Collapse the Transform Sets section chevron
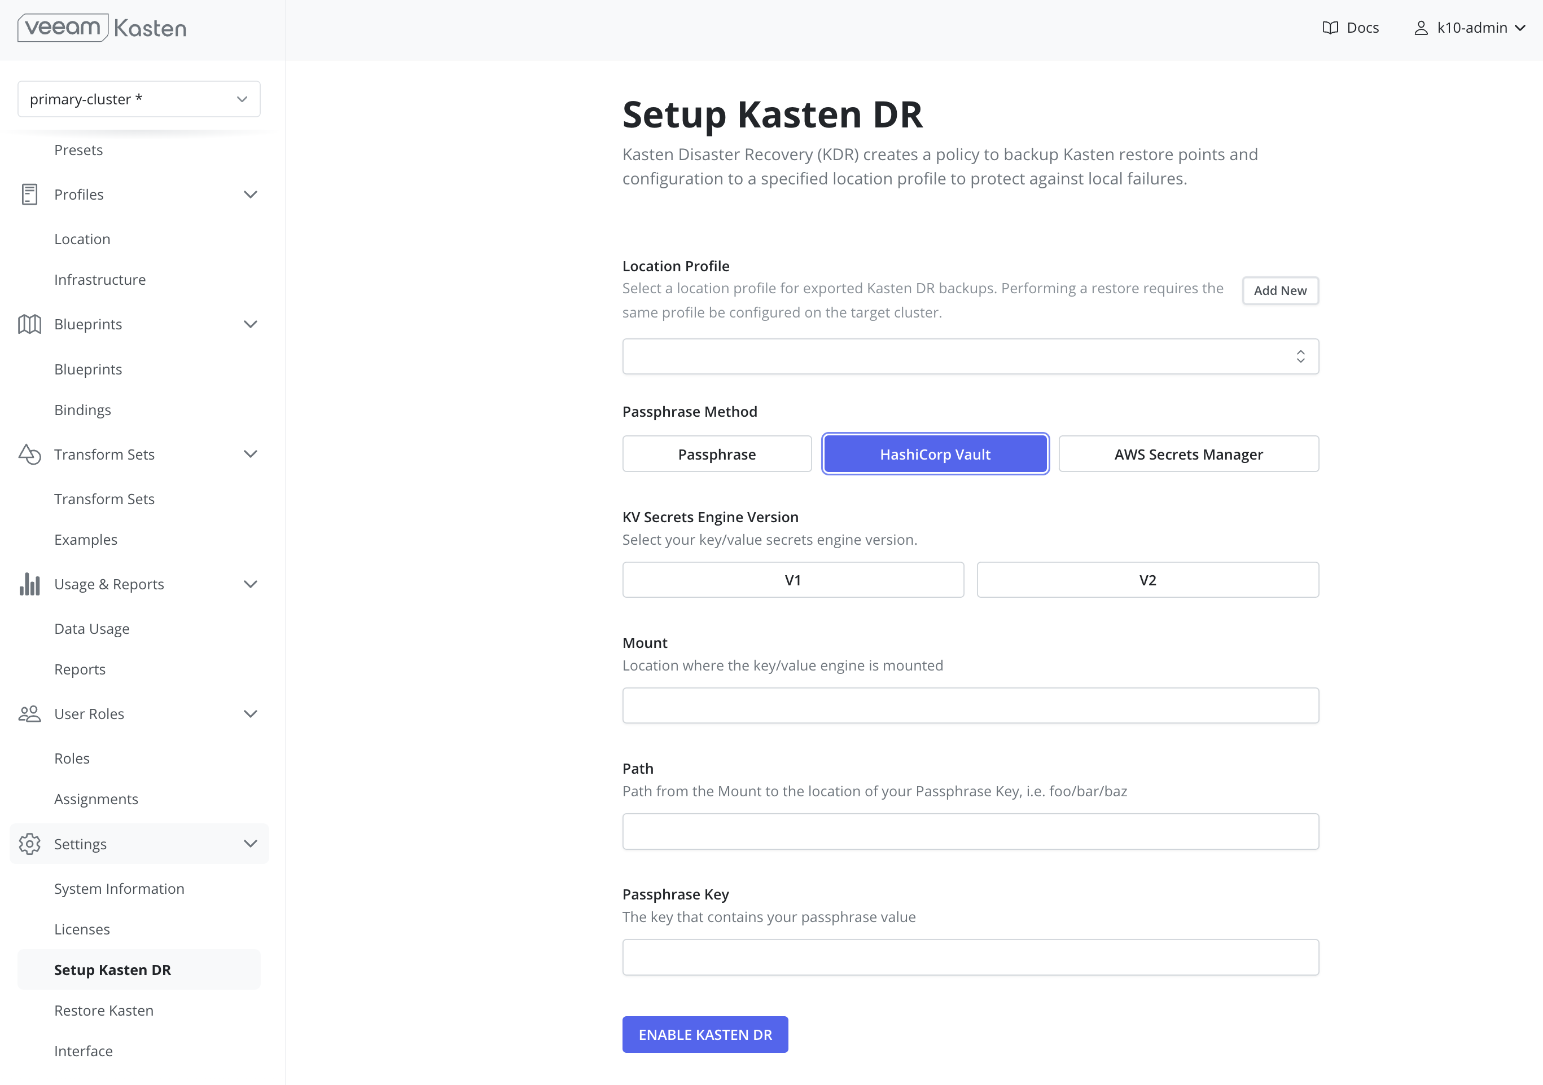Viewport: 1543px width, 1085px height. click(250, 455)
